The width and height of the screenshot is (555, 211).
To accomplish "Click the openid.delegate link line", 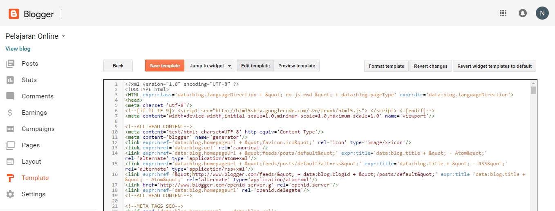I will click(217, 190).
